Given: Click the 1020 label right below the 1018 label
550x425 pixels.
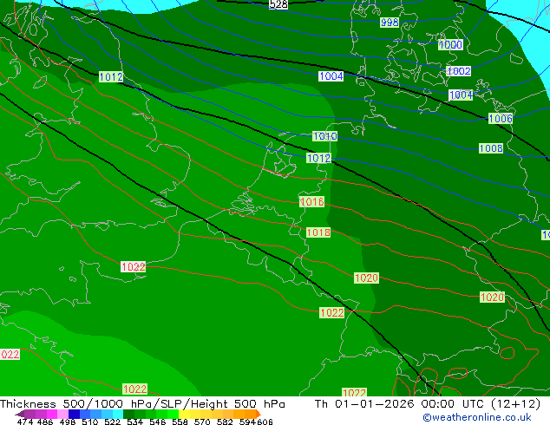Looking at the screenshot, I should (367, 278).
